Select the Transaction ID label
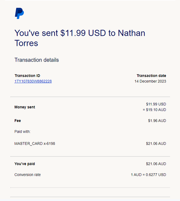The width and height of the screenshot is (180, 201). [x=27, y=76]
